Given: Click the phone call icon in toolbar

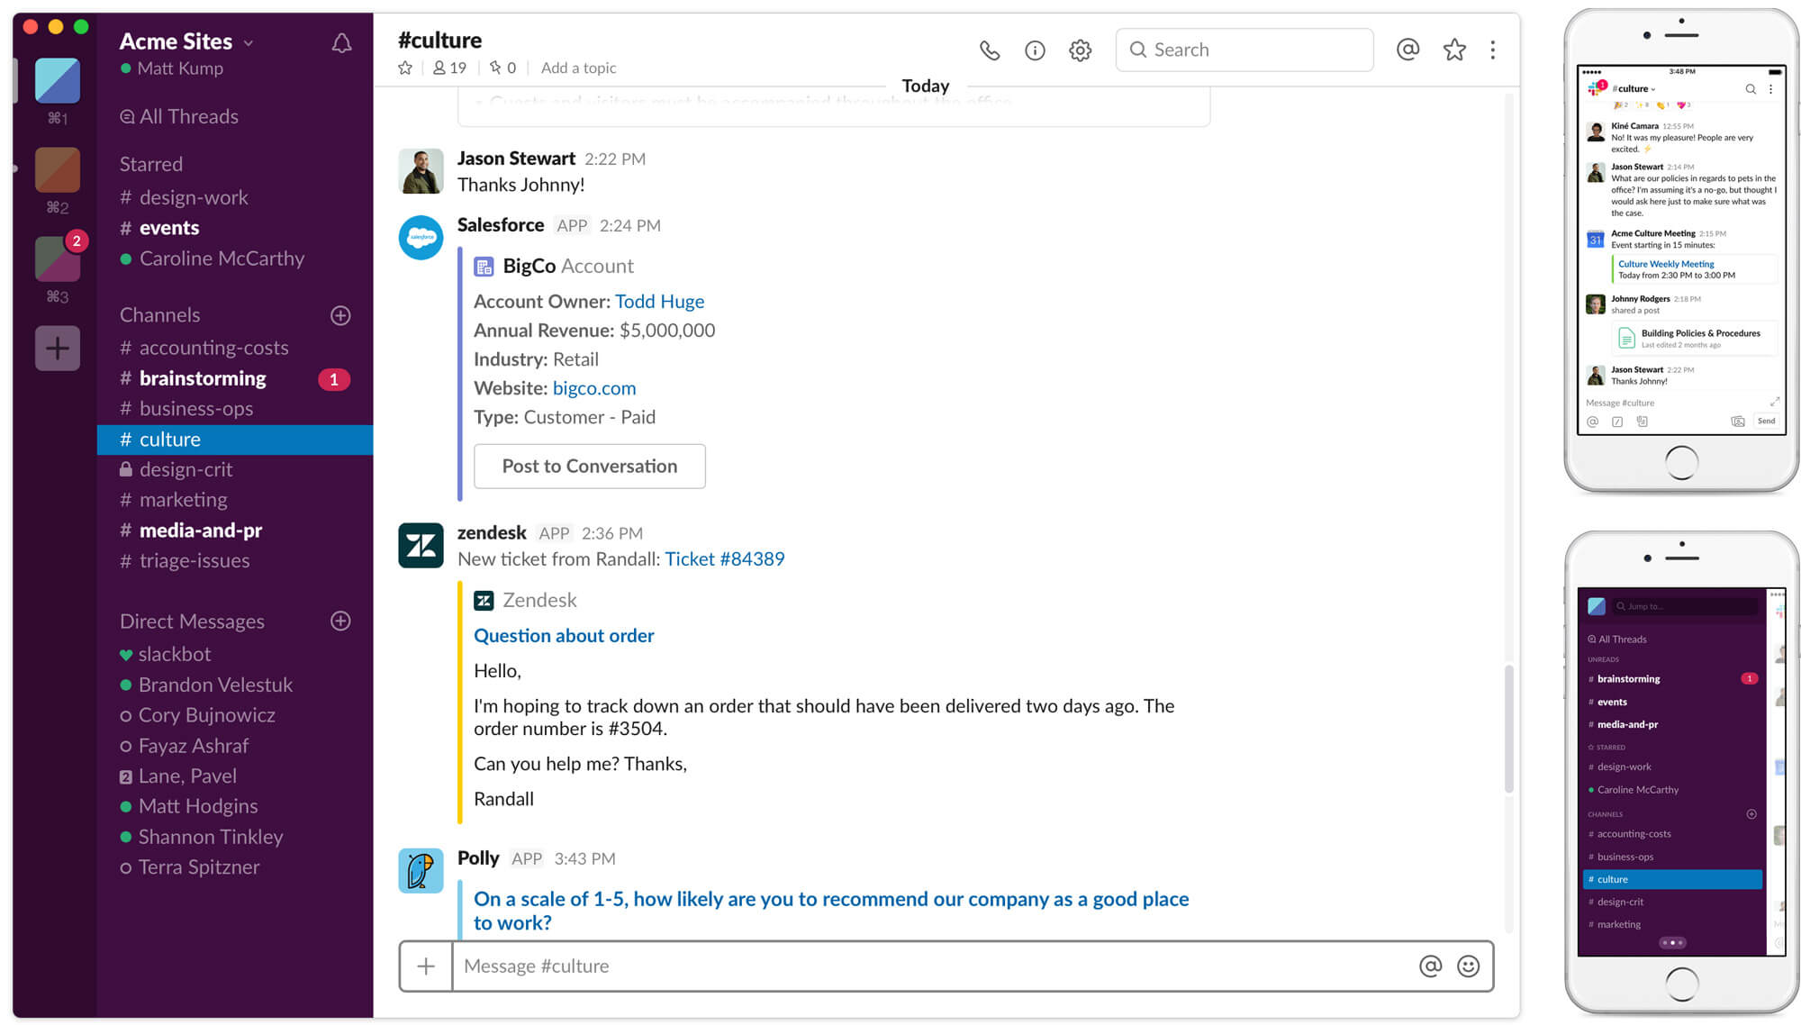Looking at the screenshot, I should [x=990, y=50].
